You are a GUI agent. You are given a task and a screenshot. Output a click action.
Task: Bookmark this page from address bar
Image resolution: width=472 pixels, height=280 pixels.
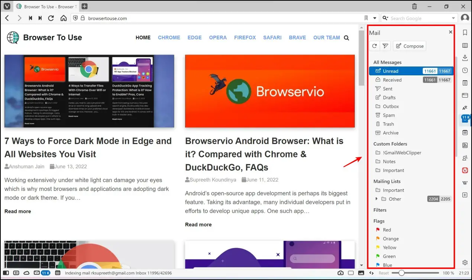pos(366,18)
